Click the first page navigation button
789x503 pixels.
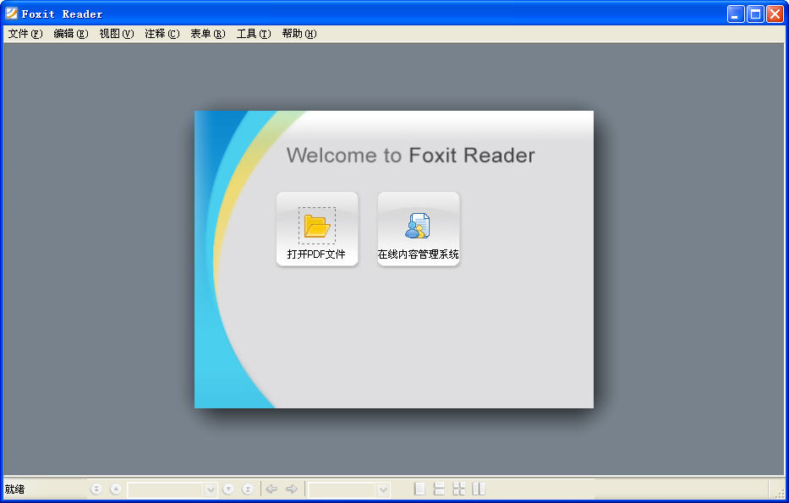[96, 489]
